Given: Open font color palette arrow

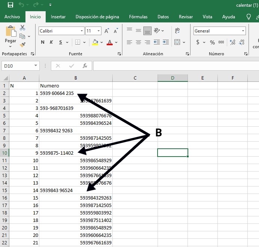Looking at the screenshot, I should [116, 42].
